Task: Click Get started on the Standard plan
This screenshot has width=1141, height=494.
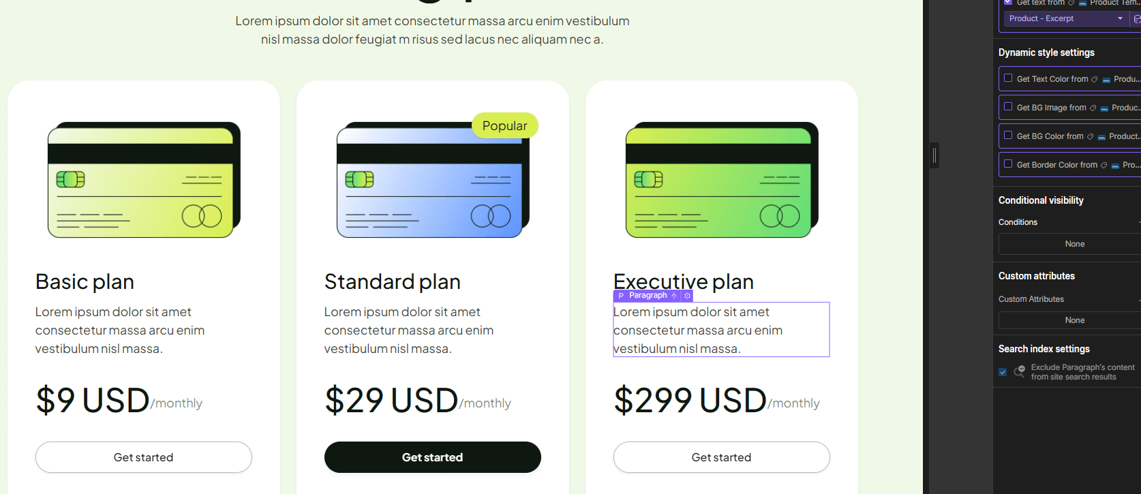Action: (432, 457)
